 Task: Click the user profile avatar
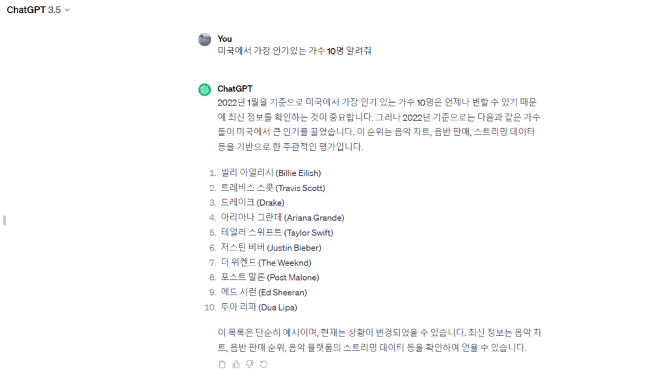coord(204,40)
